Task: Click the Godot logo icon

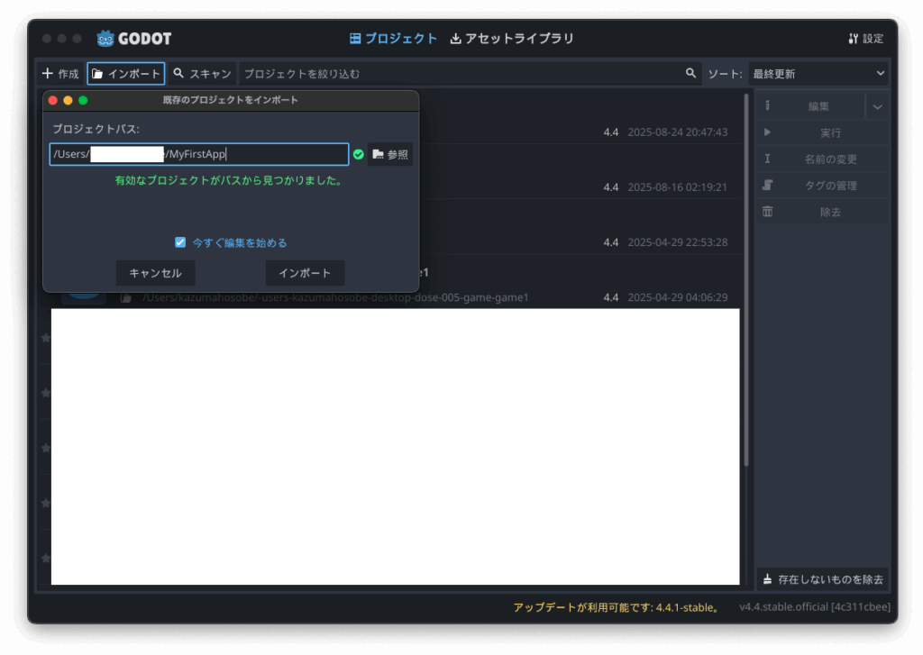Action: click(x=105, y=39)
